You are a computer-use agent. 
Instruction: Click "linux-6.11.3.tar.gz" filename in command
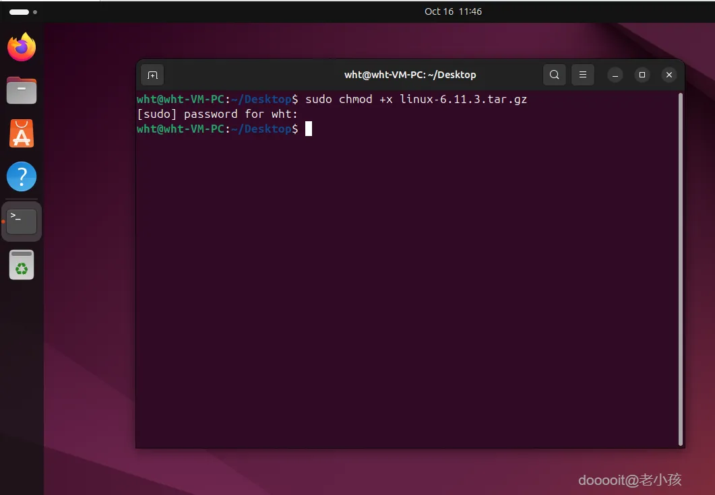pyautogui.click(x=463, y=99)
